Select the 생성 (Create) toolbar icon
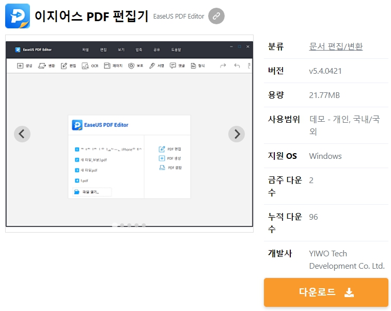 click(x=20, y=66)
